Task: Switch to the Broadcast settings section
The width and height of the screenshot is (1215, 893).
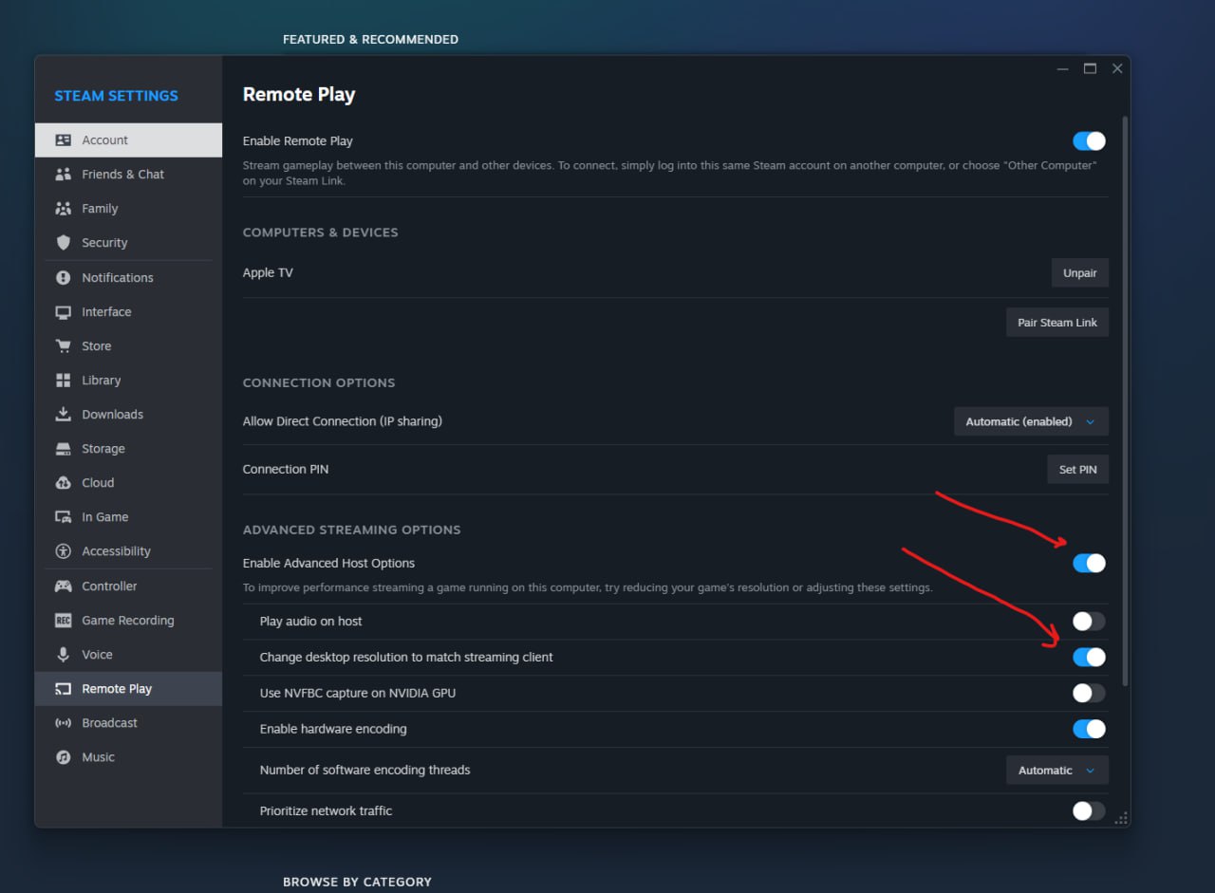Action: tap(109, 723)
